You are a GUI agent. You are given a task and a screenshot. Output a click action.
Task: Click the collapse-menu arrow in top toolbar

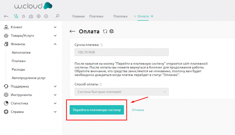(6, 16)
